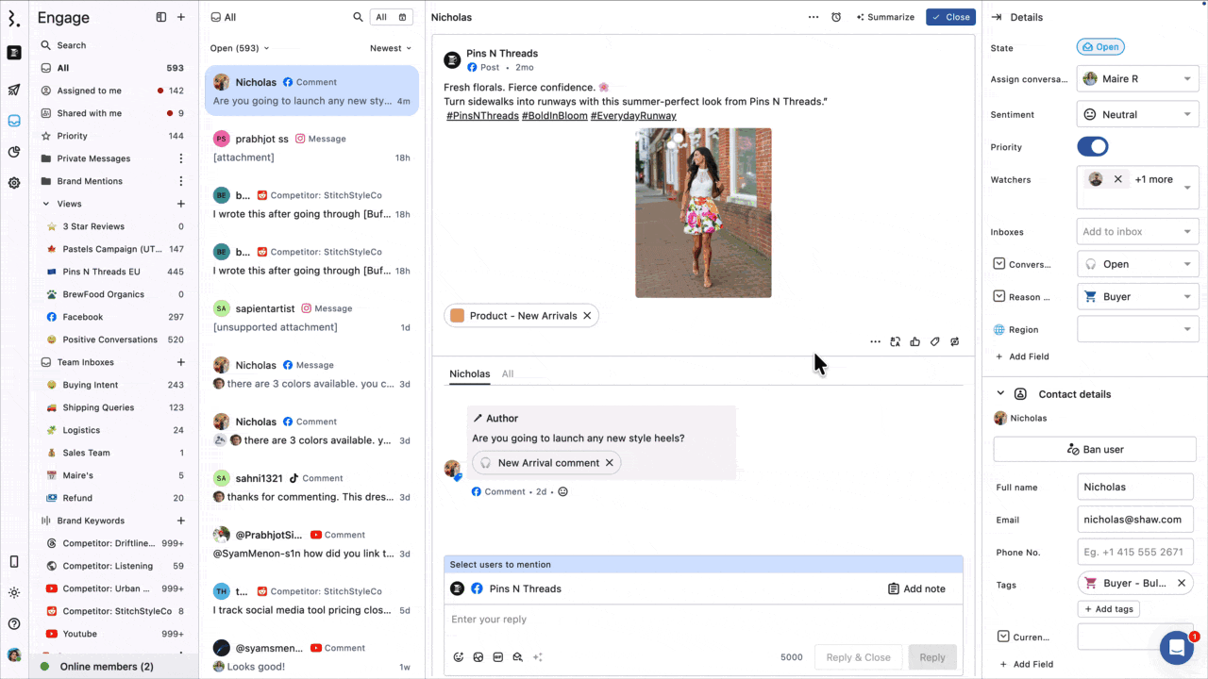Remove the New Arrival comment label

610,463
